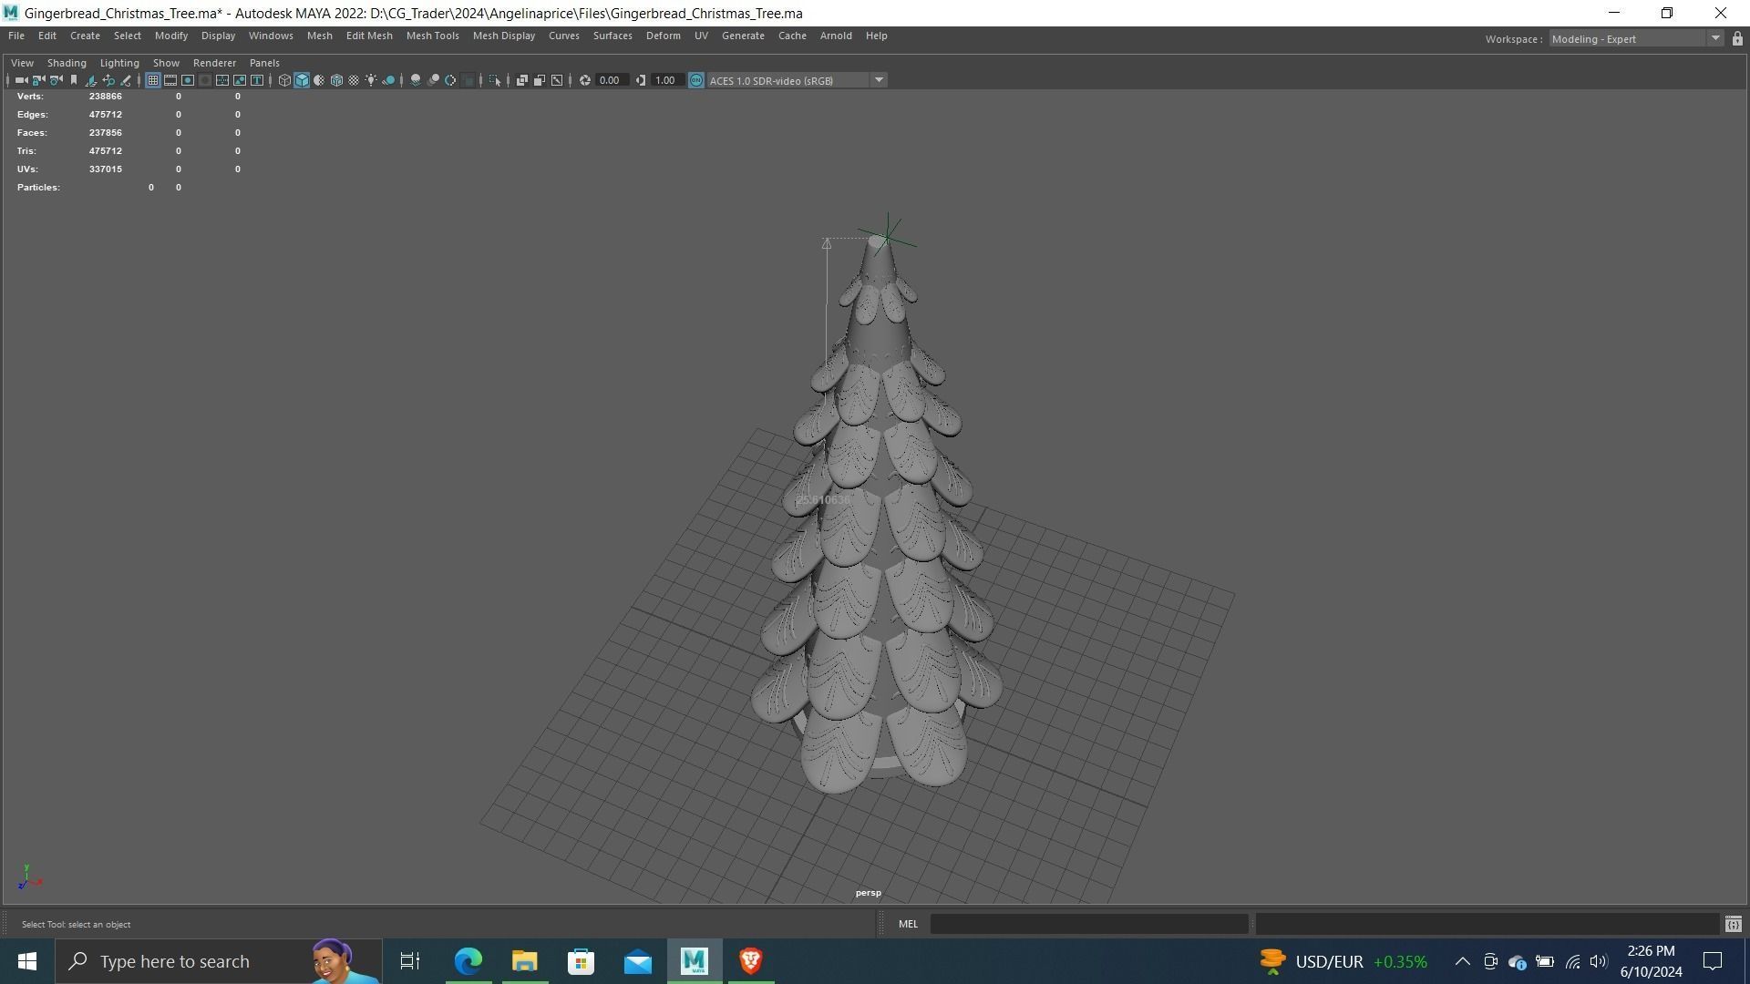Open the panel Lighting menu
The image size is (1750, 984).
click(119, 63)
